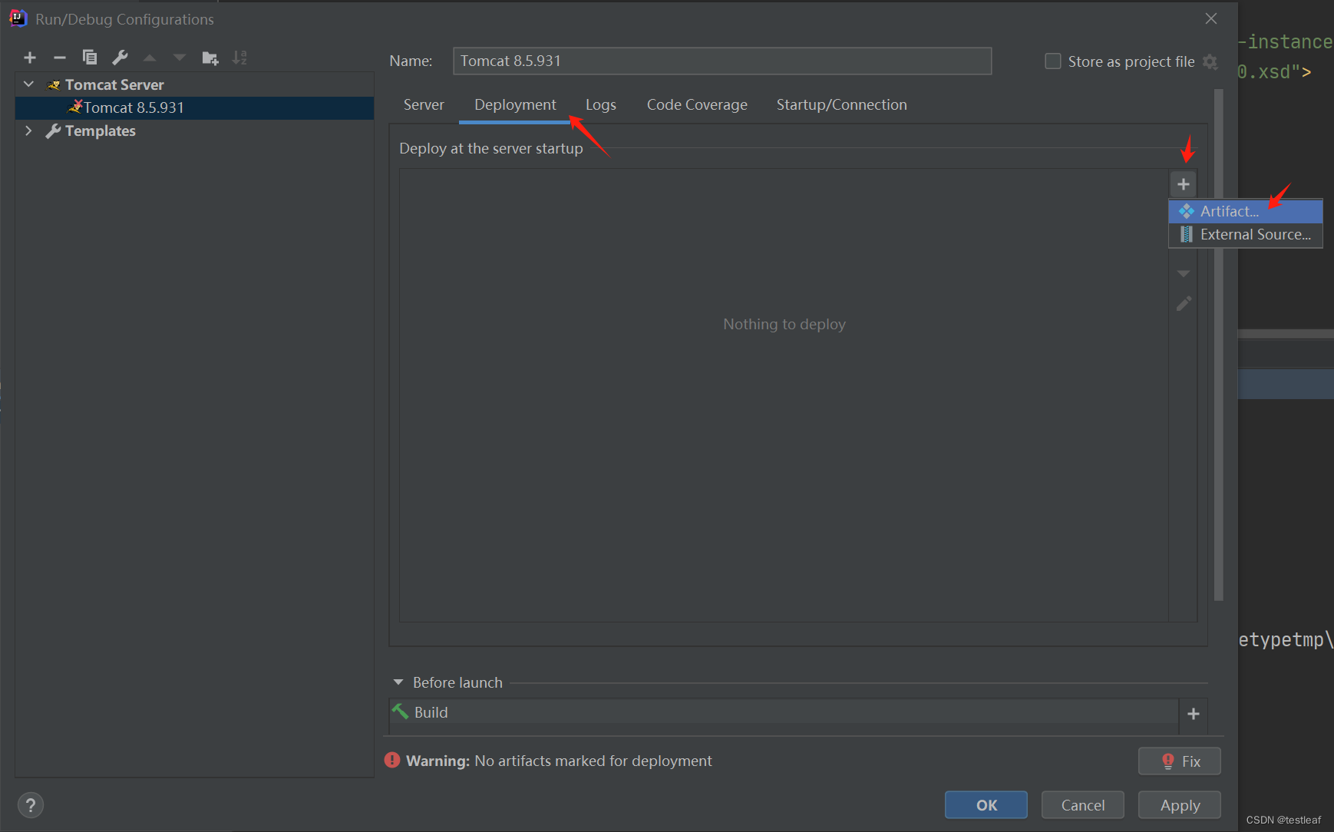Click the dialog vertical scrollbar

1218,345
